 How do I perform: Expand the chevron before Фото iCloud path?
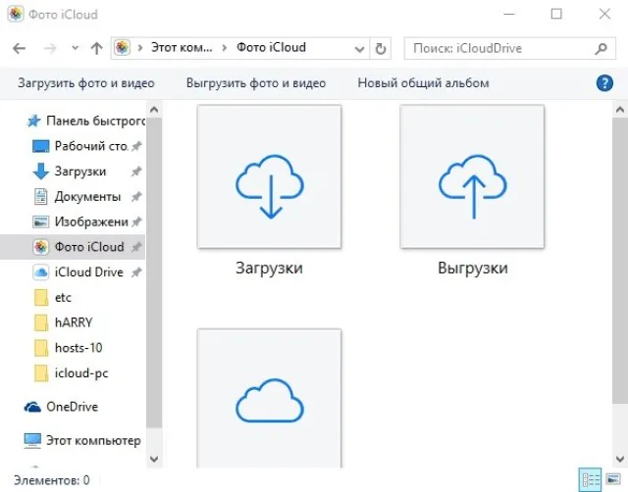(225, 48)
